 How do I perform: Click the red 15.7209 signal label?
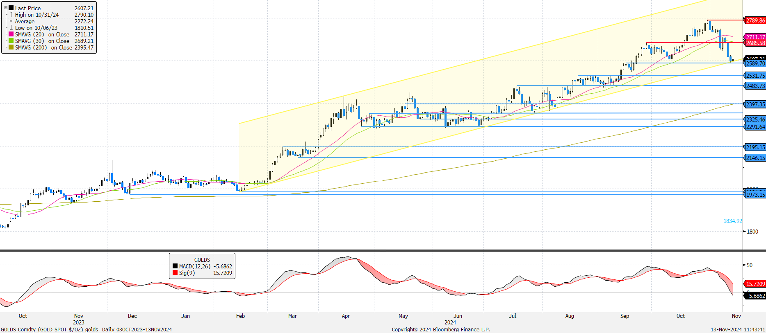755,284
